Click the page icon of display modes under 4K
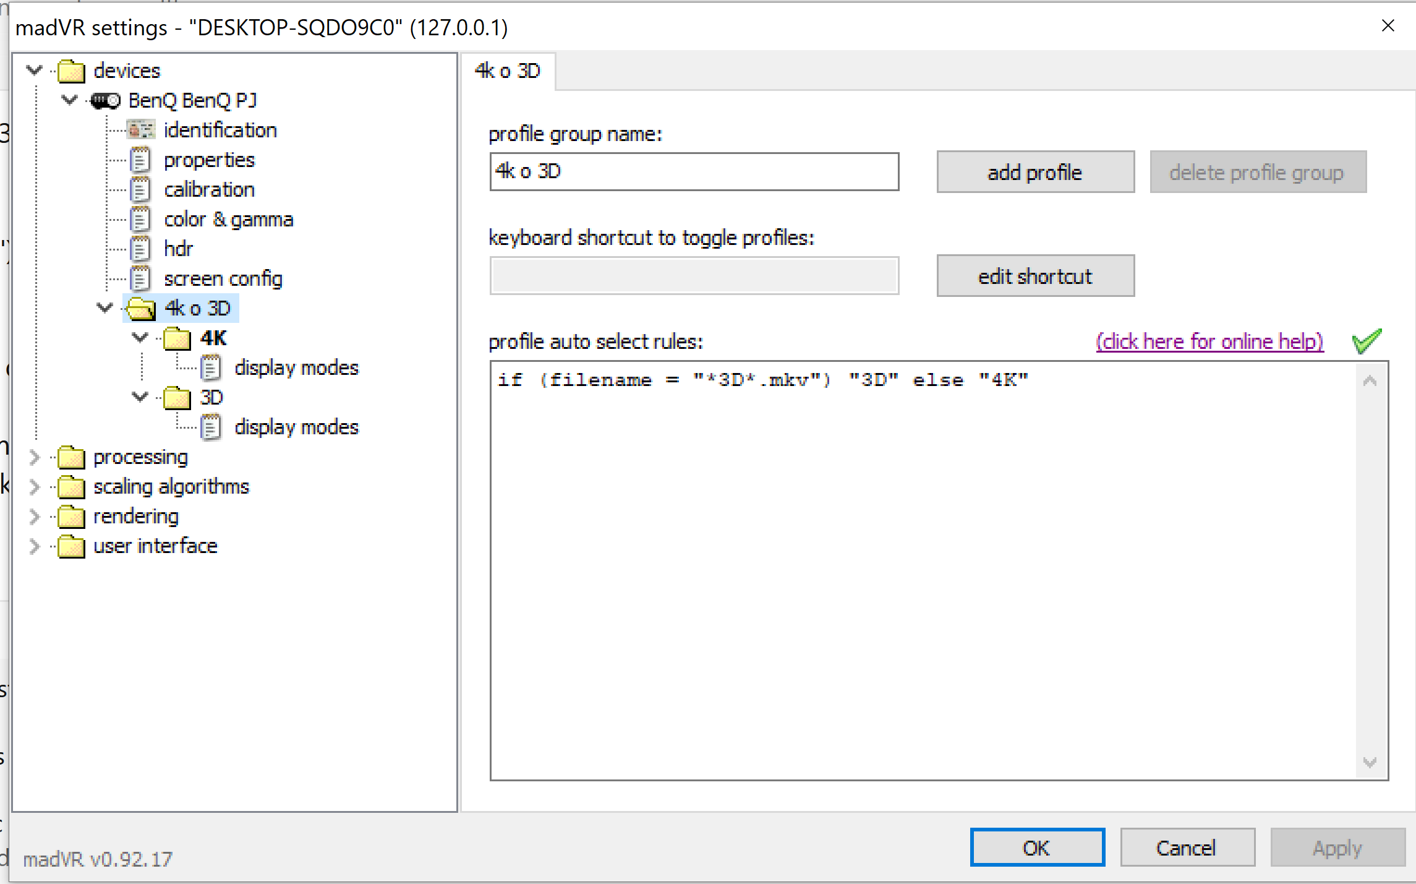Viewport: 1416px width, 884px height. 211,367
